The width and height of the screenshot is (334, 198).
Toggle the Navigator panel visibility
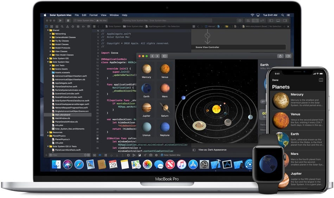(271, 21)
